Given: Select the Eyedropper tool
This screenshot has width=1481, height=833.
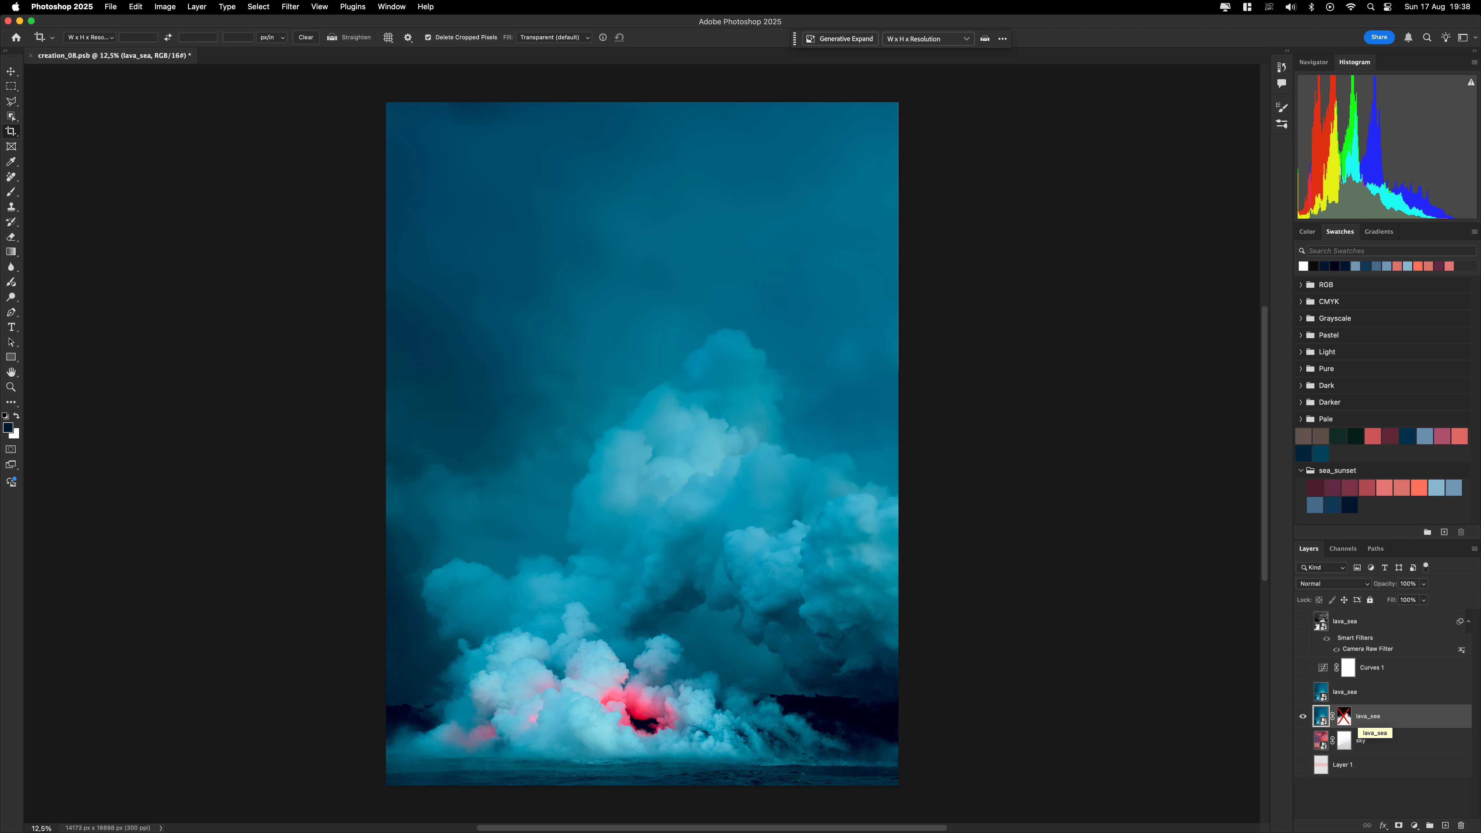Looking at the screenshot, I should 11,162.
